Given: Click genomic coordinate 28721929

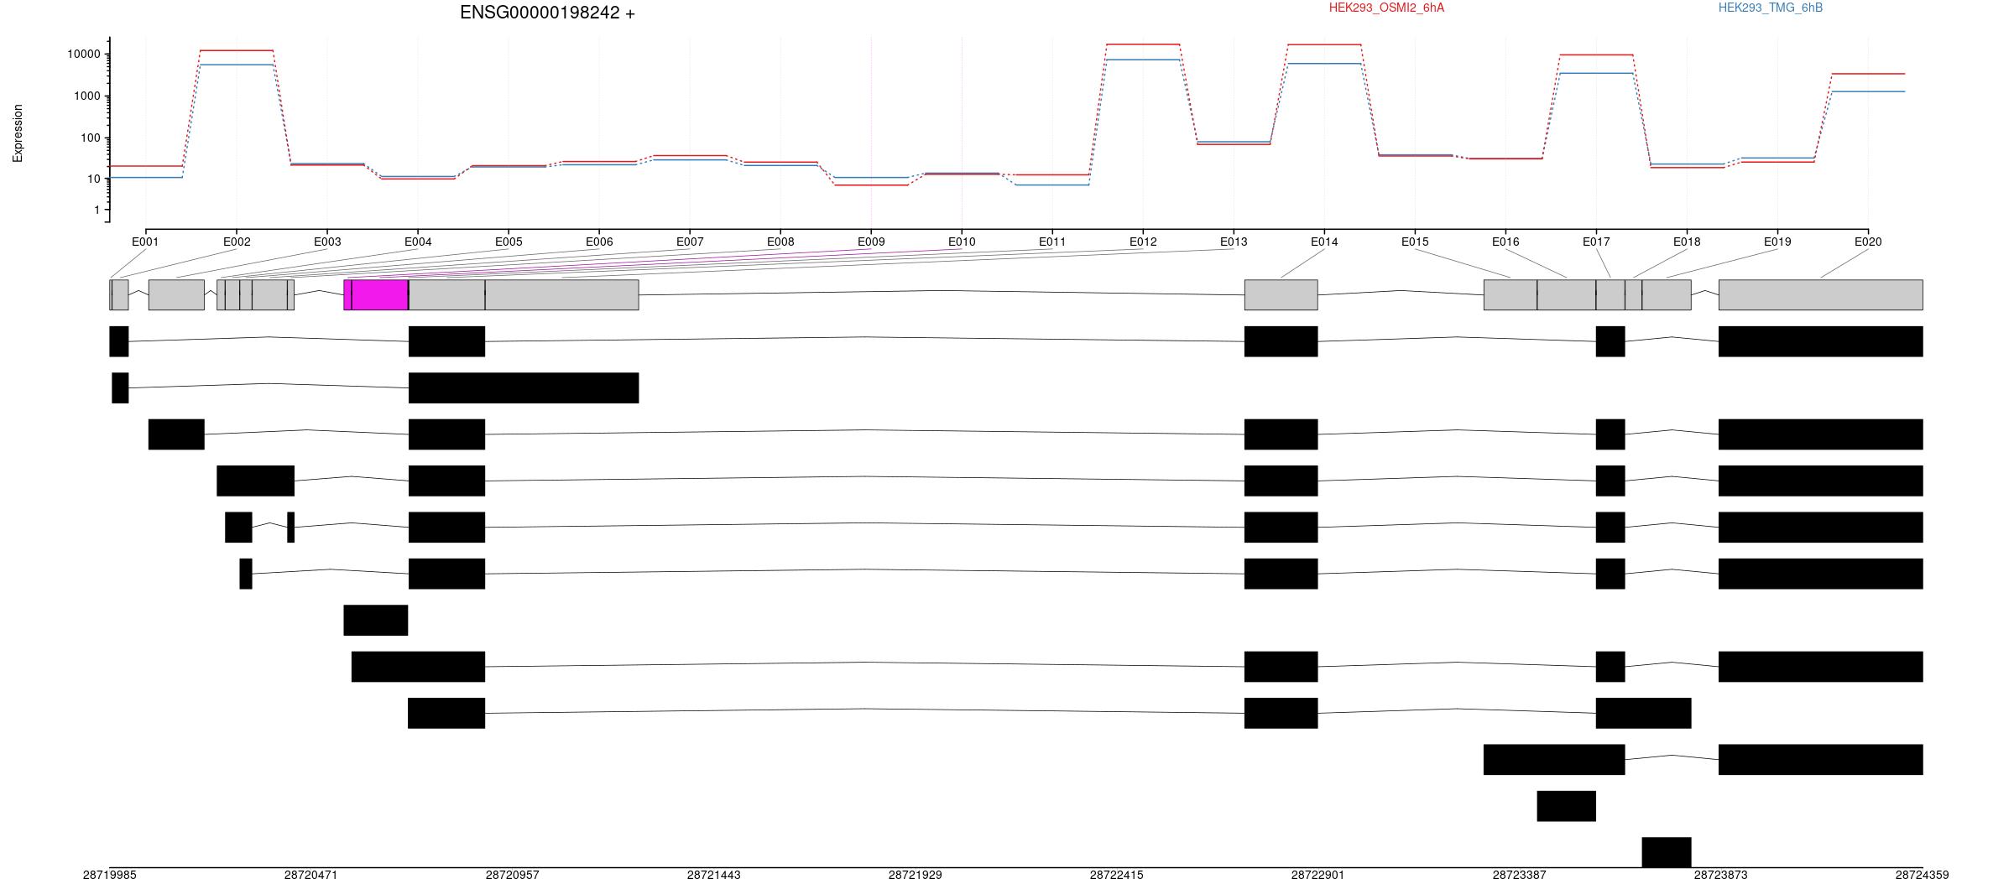Looking at the screenshot, I should tap(915, 875).
